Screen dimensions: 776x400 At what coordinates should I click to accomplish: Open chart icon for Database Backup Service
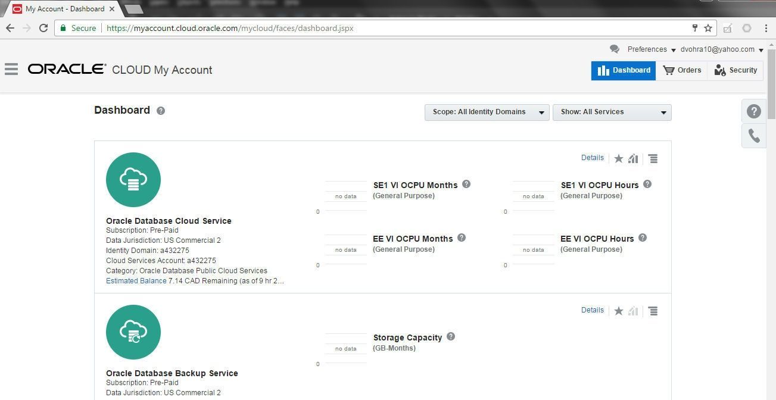pos(633,311)
